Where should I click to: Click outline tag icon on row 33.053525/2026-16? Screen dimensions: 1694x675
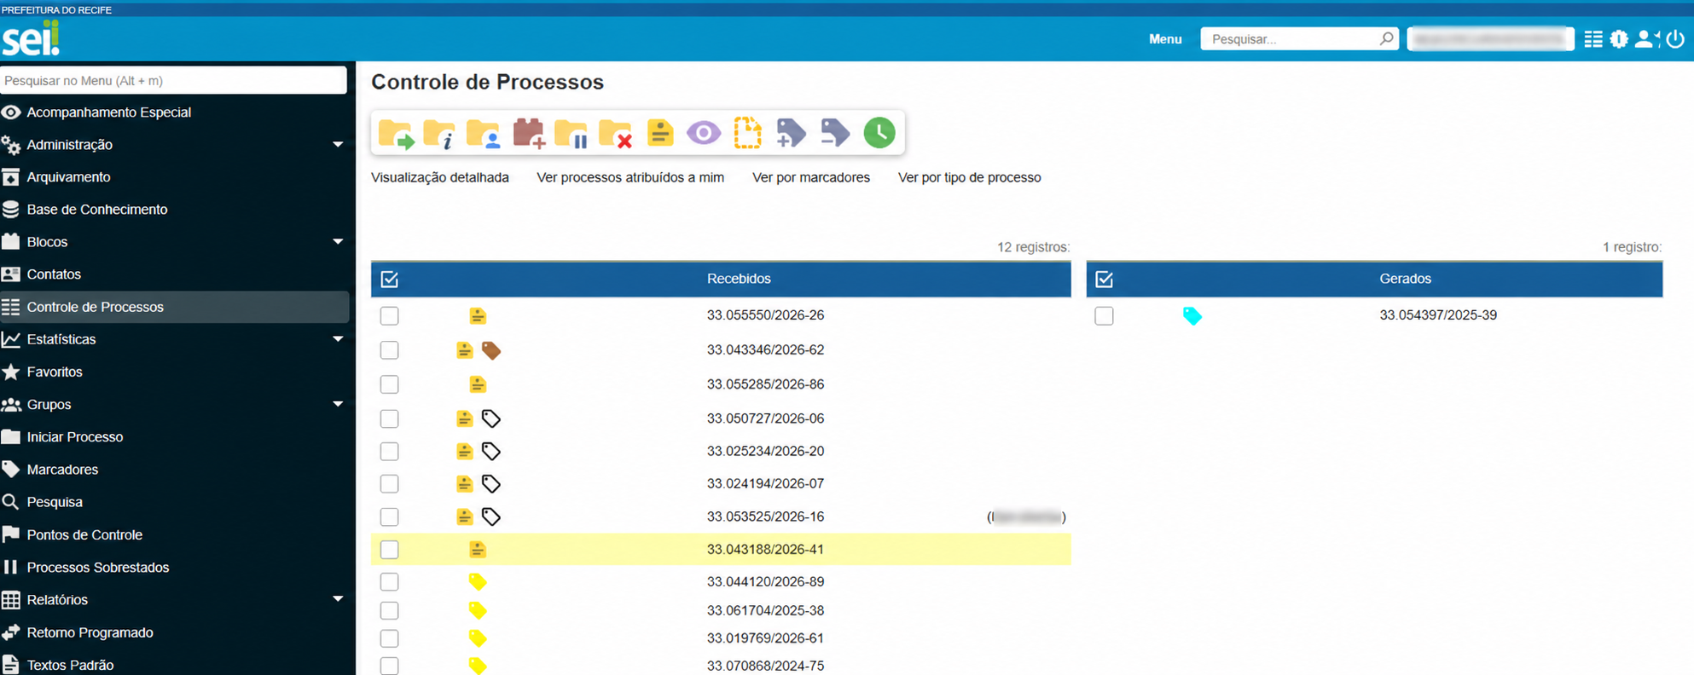click(491, 516)
